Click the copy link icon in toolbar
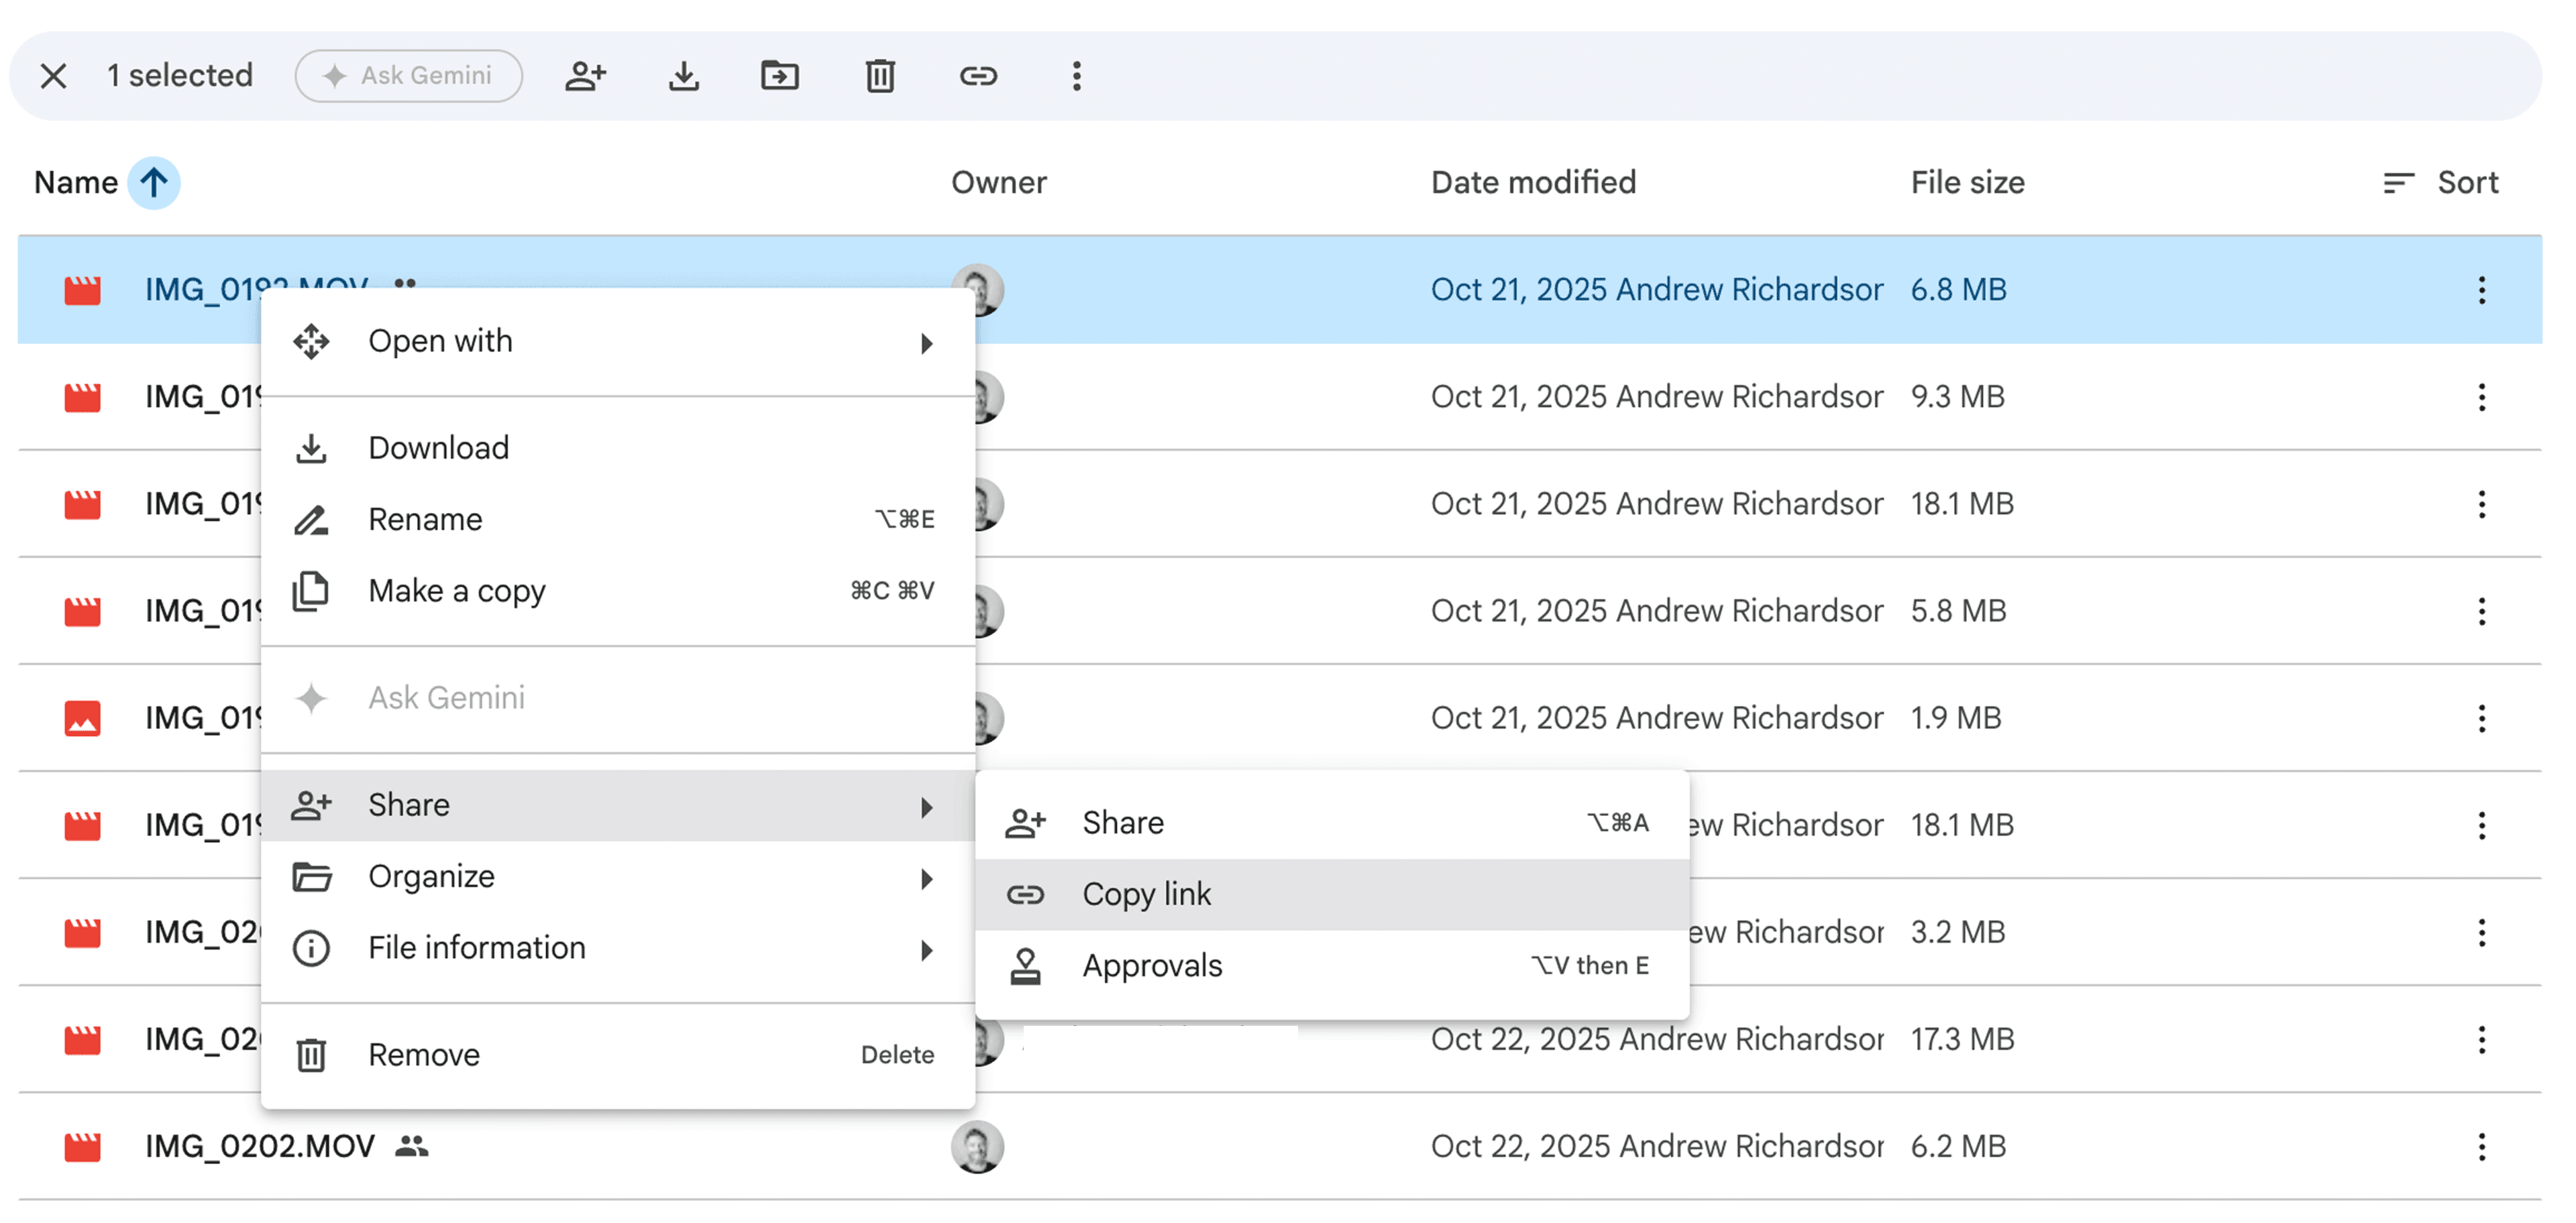 coord(978,76)
